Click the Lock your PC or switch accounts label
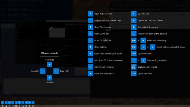Image resolution: width=190 pixels, height=107 pixels. 109,60
